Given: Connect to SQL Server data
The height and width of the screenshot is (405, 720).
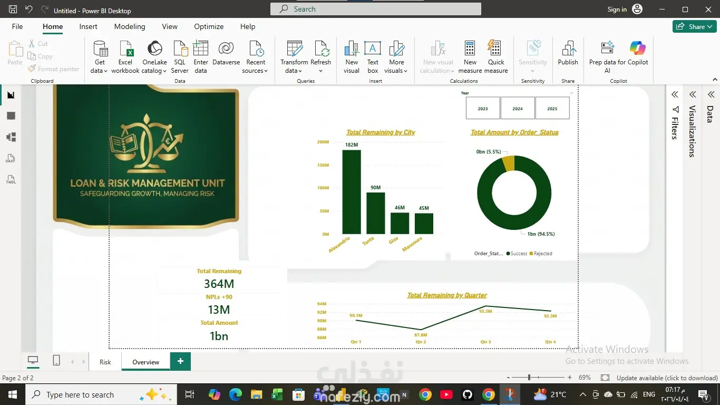Looking at the screenshot, I should click(x=180, y=57).
